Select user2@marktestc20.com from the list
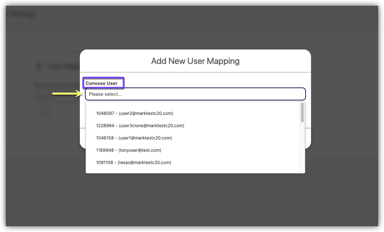Image resolution: width=384 pixels, height=232 pixels. tap(134, 113)
